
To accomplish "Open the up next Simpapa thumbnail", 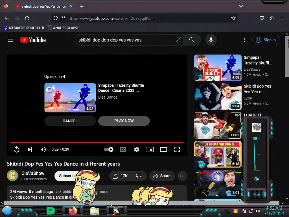I will [x=70, y=97].
